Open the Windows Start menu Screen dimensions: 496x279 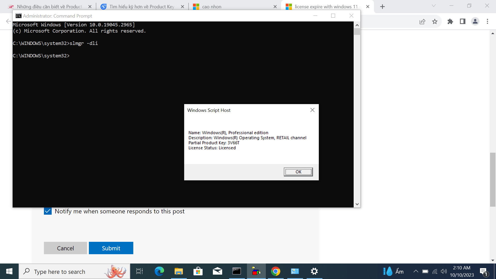(9, 271)
